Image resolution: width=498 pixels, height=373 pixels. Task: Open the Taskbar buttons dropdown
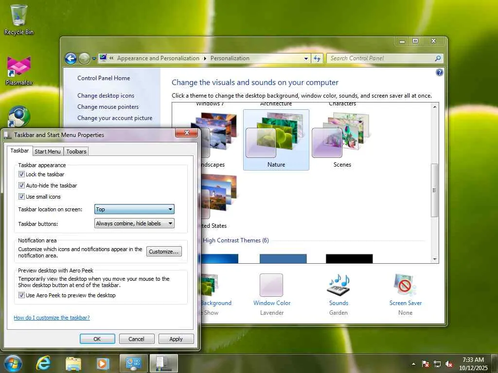click(134, 223)
